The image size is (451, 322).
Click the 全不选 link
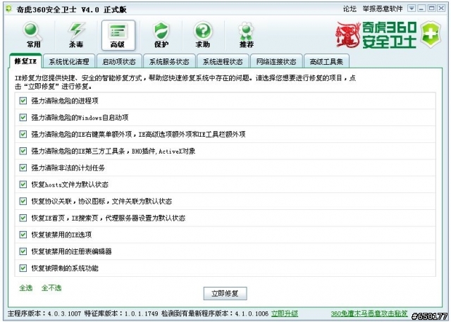click(51, 287)
